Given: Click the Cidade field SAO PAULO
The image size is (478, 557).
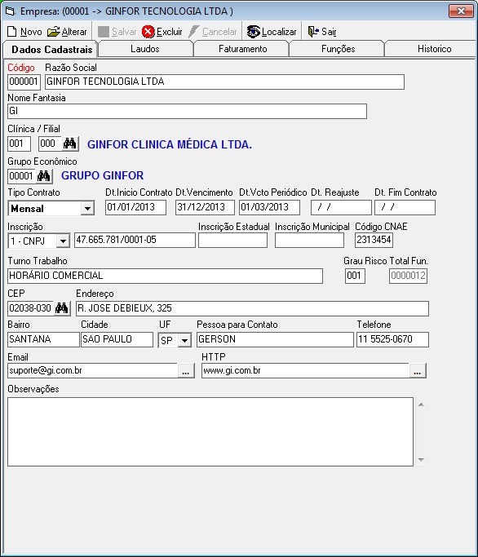Looking at the screenshot, I should pos(117,339).
